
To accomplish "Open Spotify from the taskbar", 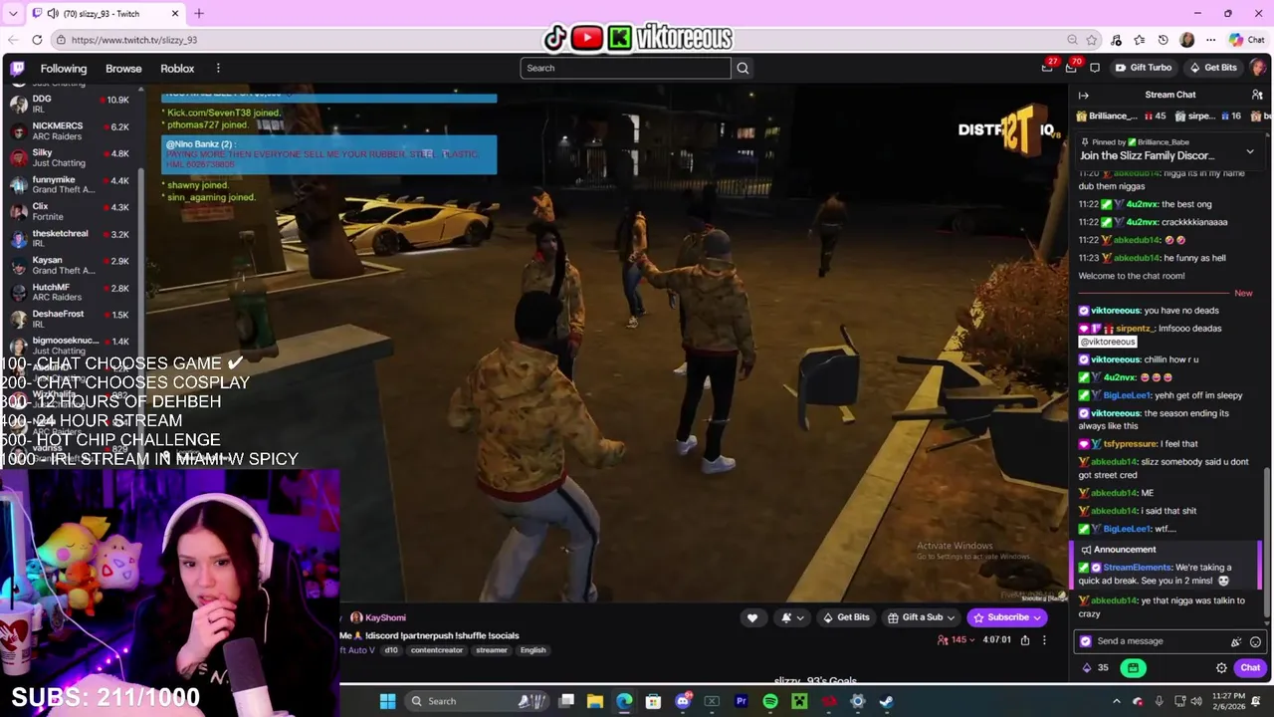I will pos(770,701).
